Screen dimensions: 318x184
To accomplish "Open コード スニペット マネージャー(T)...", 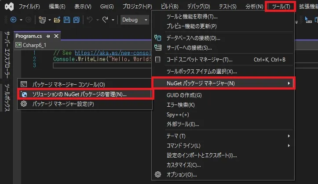I will tap(223, 60).
